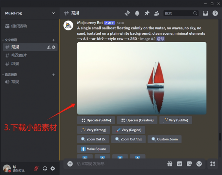Edit 常规 channel settings gear
Viewport: 222px width, 175px height.
54,47
